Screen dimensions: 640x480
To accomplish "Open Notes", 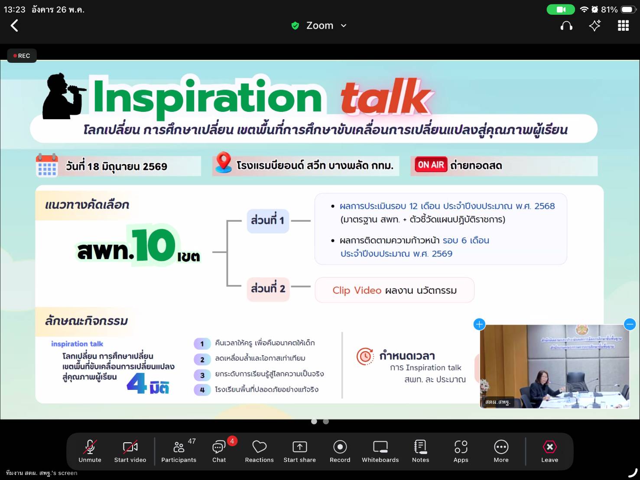I will (x=420, y=451).
